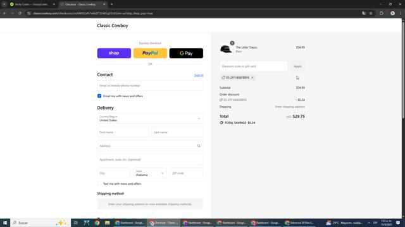Click the page vertical scrollbar
The height and width of the screenshot is (227, 405).
(403, 69)
